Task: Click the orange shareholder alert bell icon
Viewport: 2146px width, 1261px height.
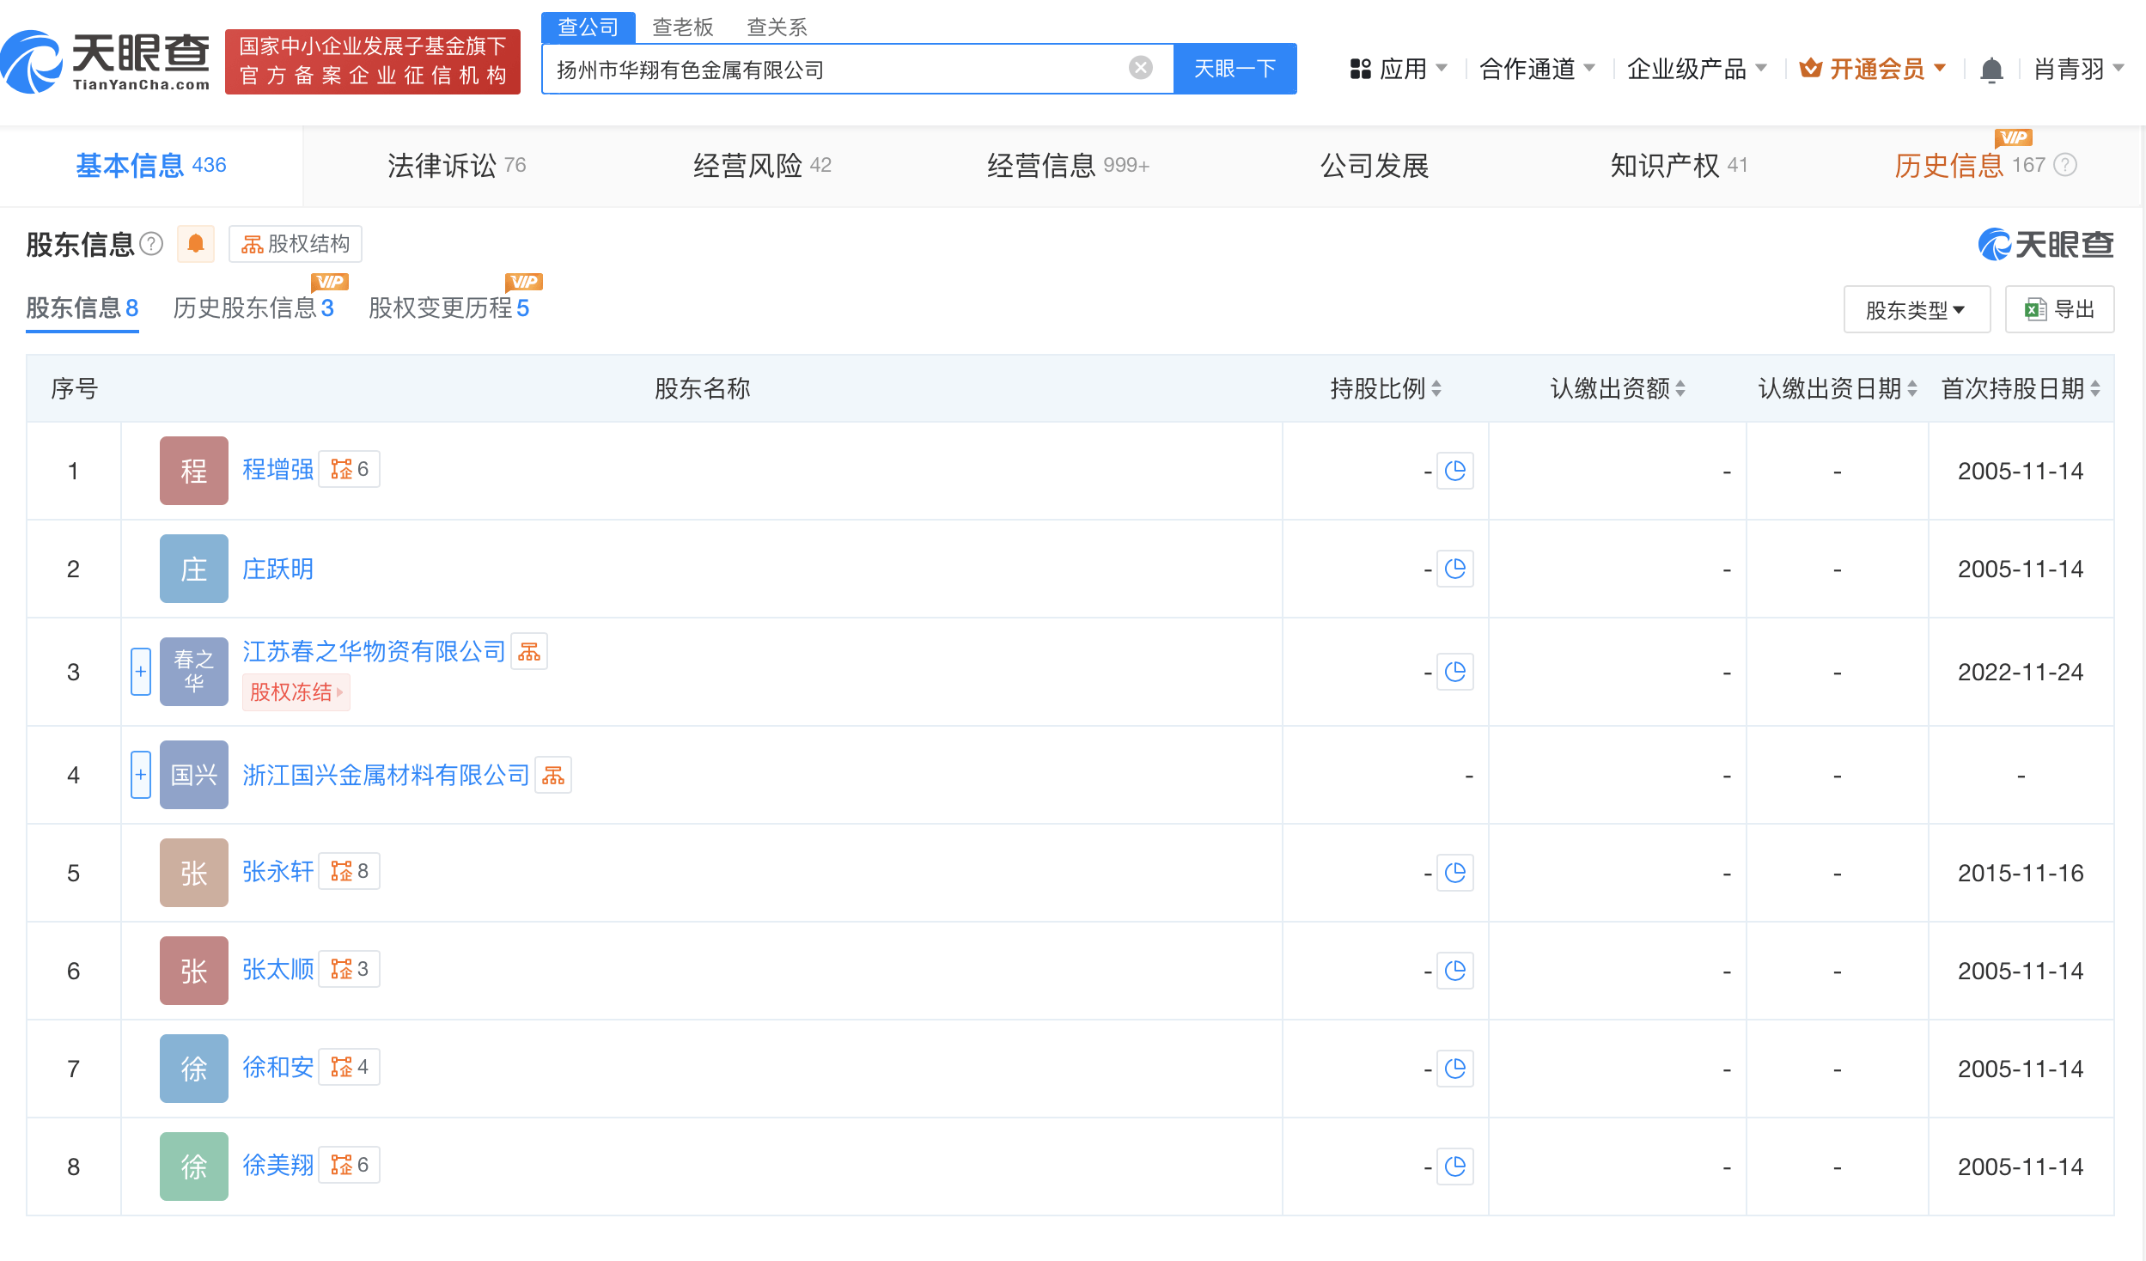Action: click(x=196, y=244)
